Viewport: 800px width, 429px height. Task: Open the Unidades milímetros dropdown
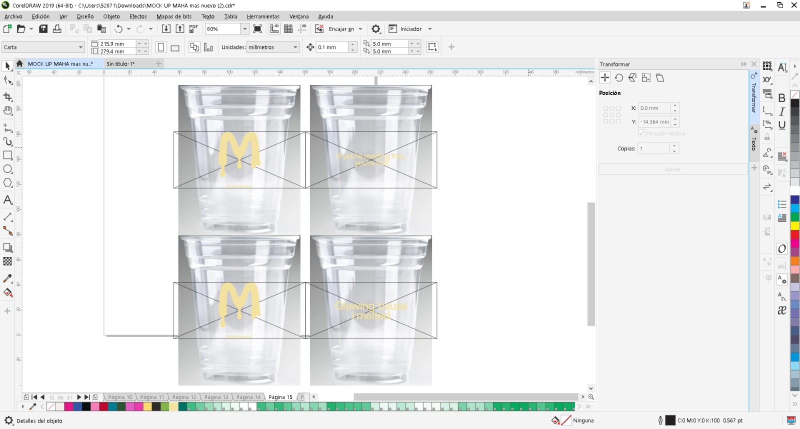point(295,47)
